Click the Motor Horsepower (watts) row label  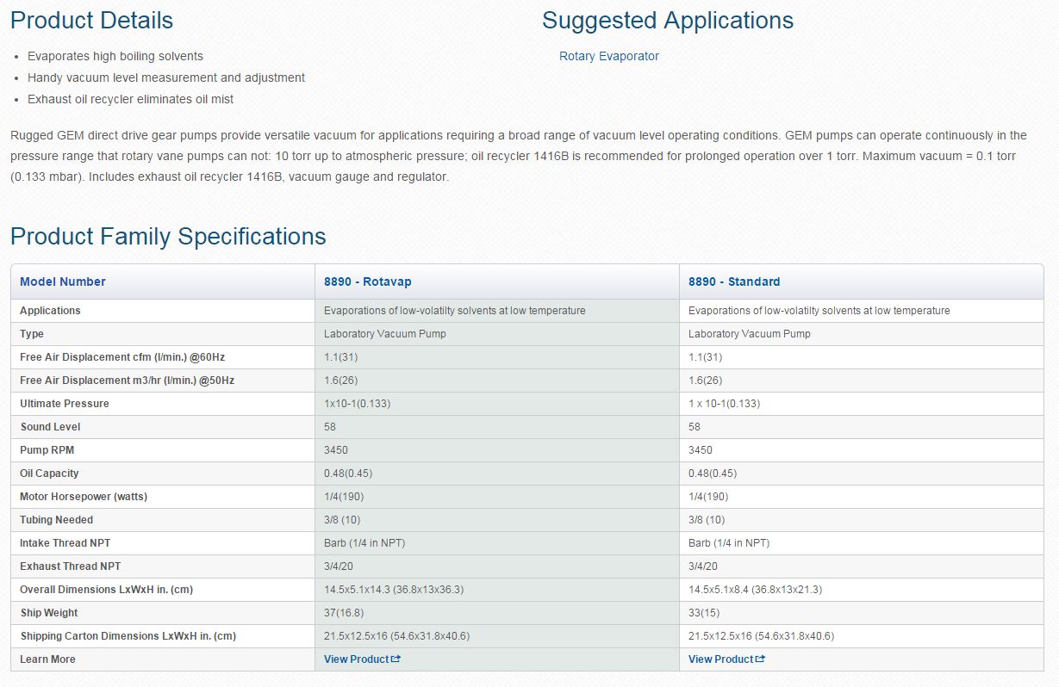[84, 497]
